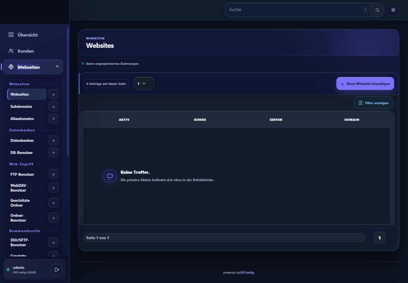Image resolution: width=408 pixels, height=283 pixels.
Task: Open the DB-Benutzer list
Action: coord(27,153)
